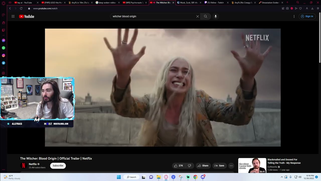The height and width of the screenshot is (181, 321).
Task: Open Opera GX Corner in sidebar
Action: point(4,15)
